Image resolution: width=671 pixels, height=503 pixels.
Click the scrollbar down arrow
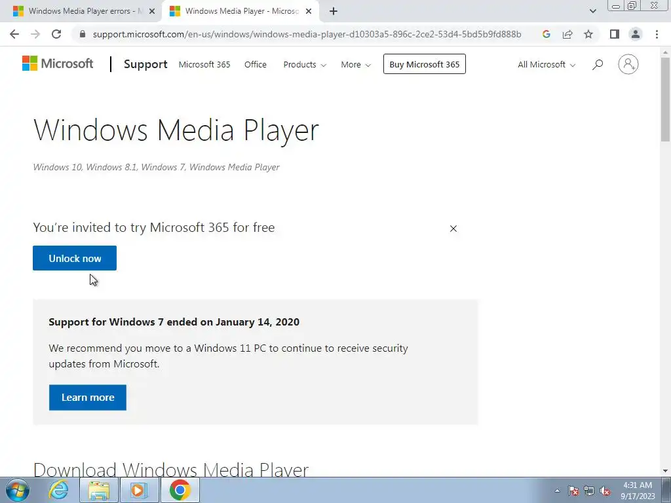665,471
